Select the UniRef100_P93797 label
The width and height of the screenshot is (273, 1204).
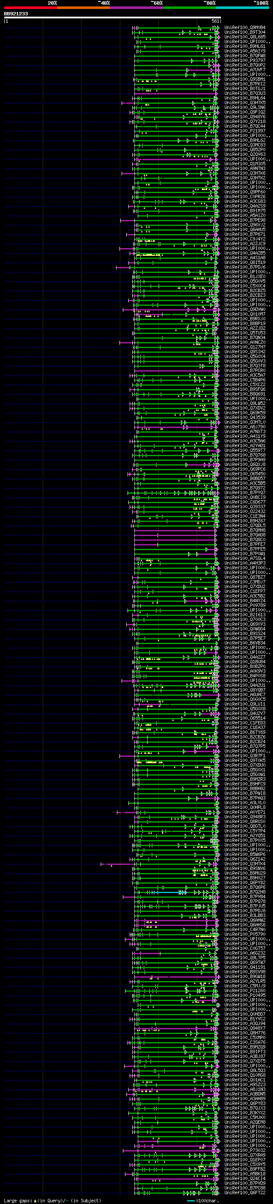[244, 60]
